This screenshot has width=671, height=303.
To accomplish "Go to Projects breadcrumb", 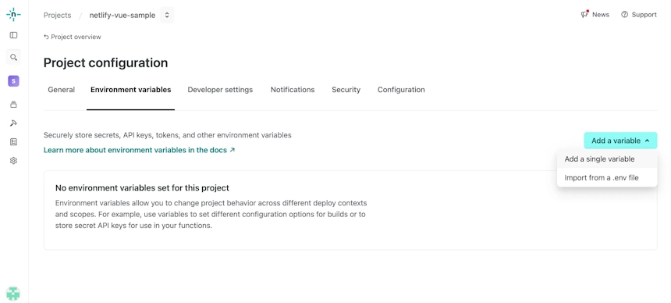I will click(57, 15).
